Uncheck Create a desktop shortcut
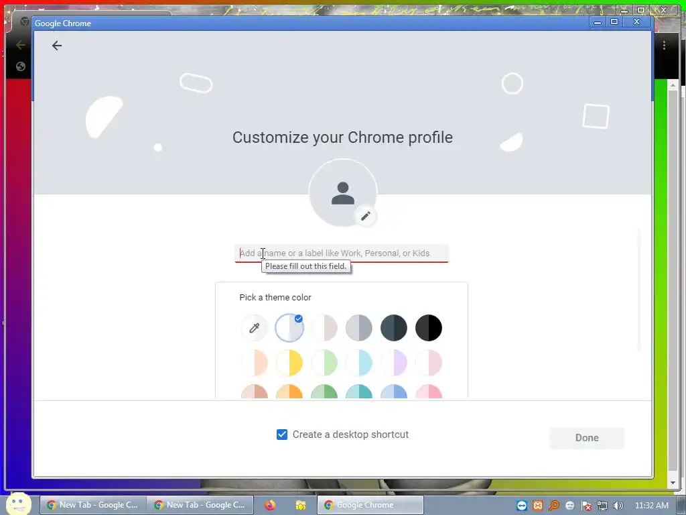The height and width of the screenshot is (515, 686). (x=282, y=435)
